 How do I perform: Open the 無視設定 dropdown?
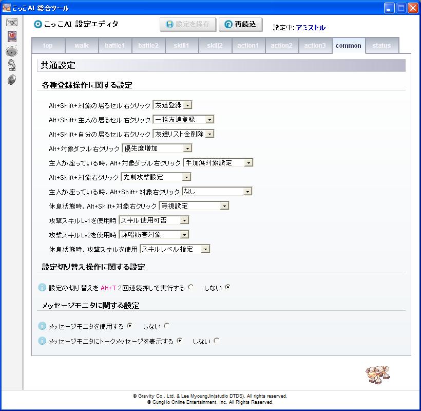point(194,206)
